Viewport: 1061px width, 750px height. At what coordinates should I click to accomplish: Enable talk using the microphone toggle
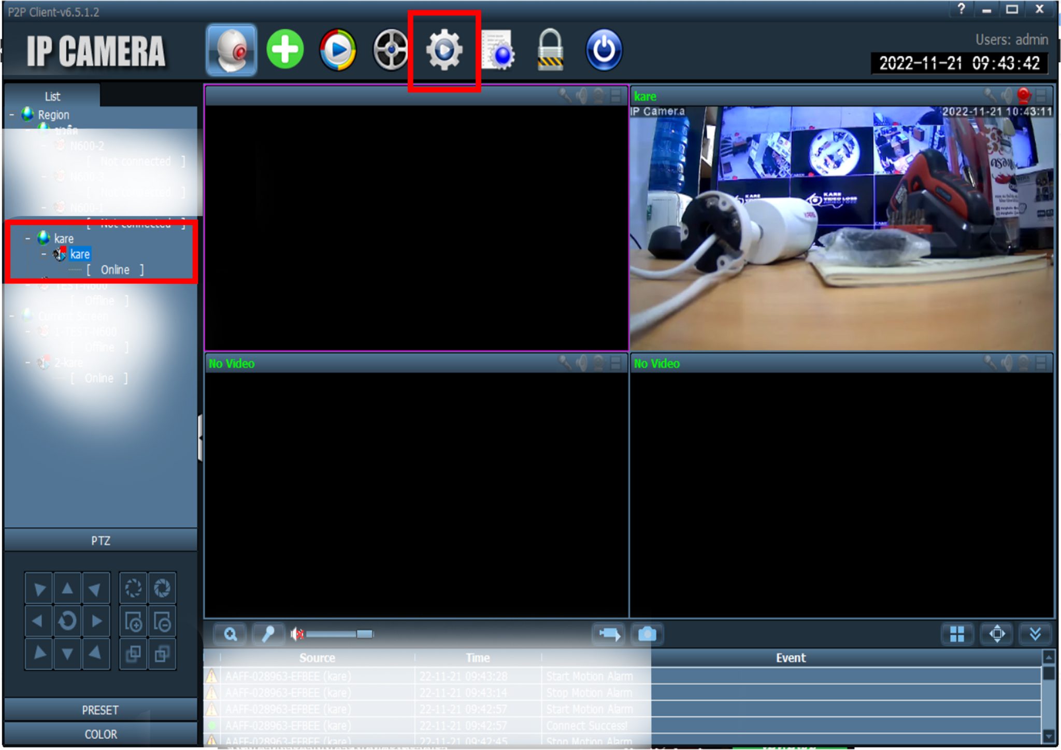[x=268, y=633]
